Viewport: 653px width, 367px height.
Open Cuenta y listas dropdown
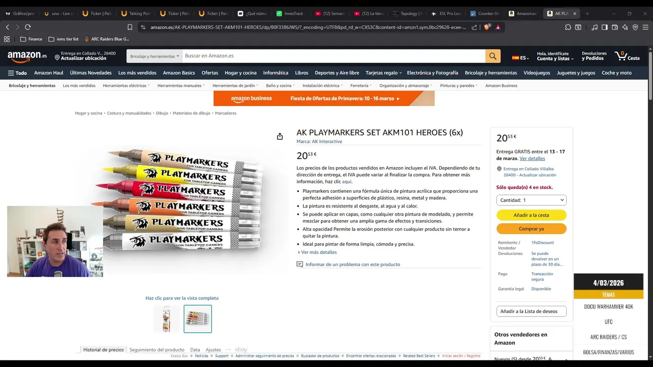tap(555, 56)
